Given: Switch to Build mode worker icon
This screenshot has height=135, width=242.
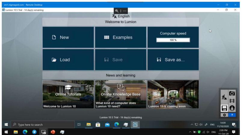Looking at the screenshot, I should (224, 97).
